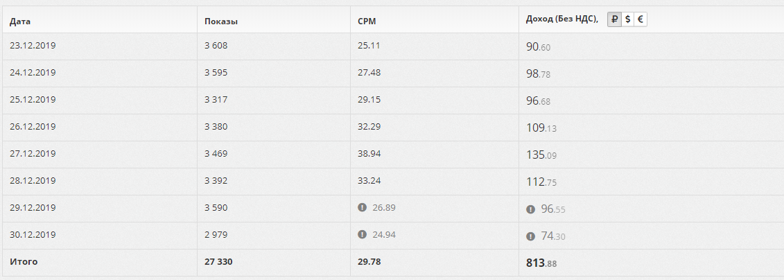
Task: Click the Итого total row label
Action: 24,261
